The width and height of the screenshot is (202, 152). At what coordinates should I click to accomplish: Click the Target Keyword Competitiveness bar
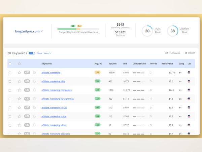[78, 29]
